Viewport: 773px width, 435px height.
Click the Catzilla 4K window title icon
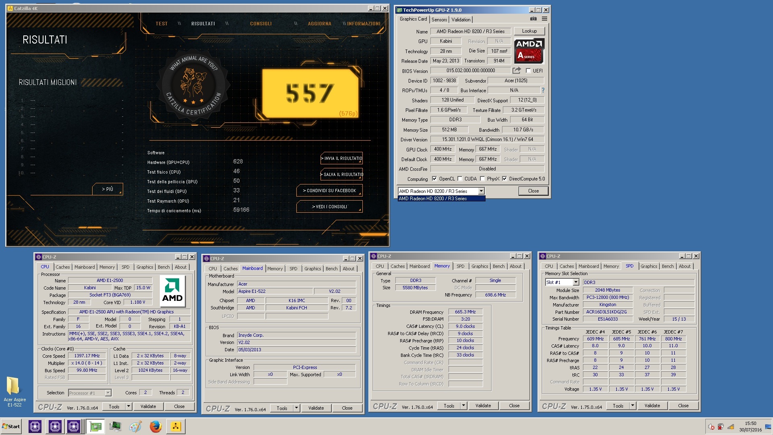click(10, 8)
